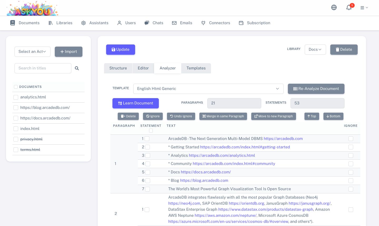This screenshot has width=379, height=226.
Task: Open https://neo4j.com link
Action: (x=184, y=203)
